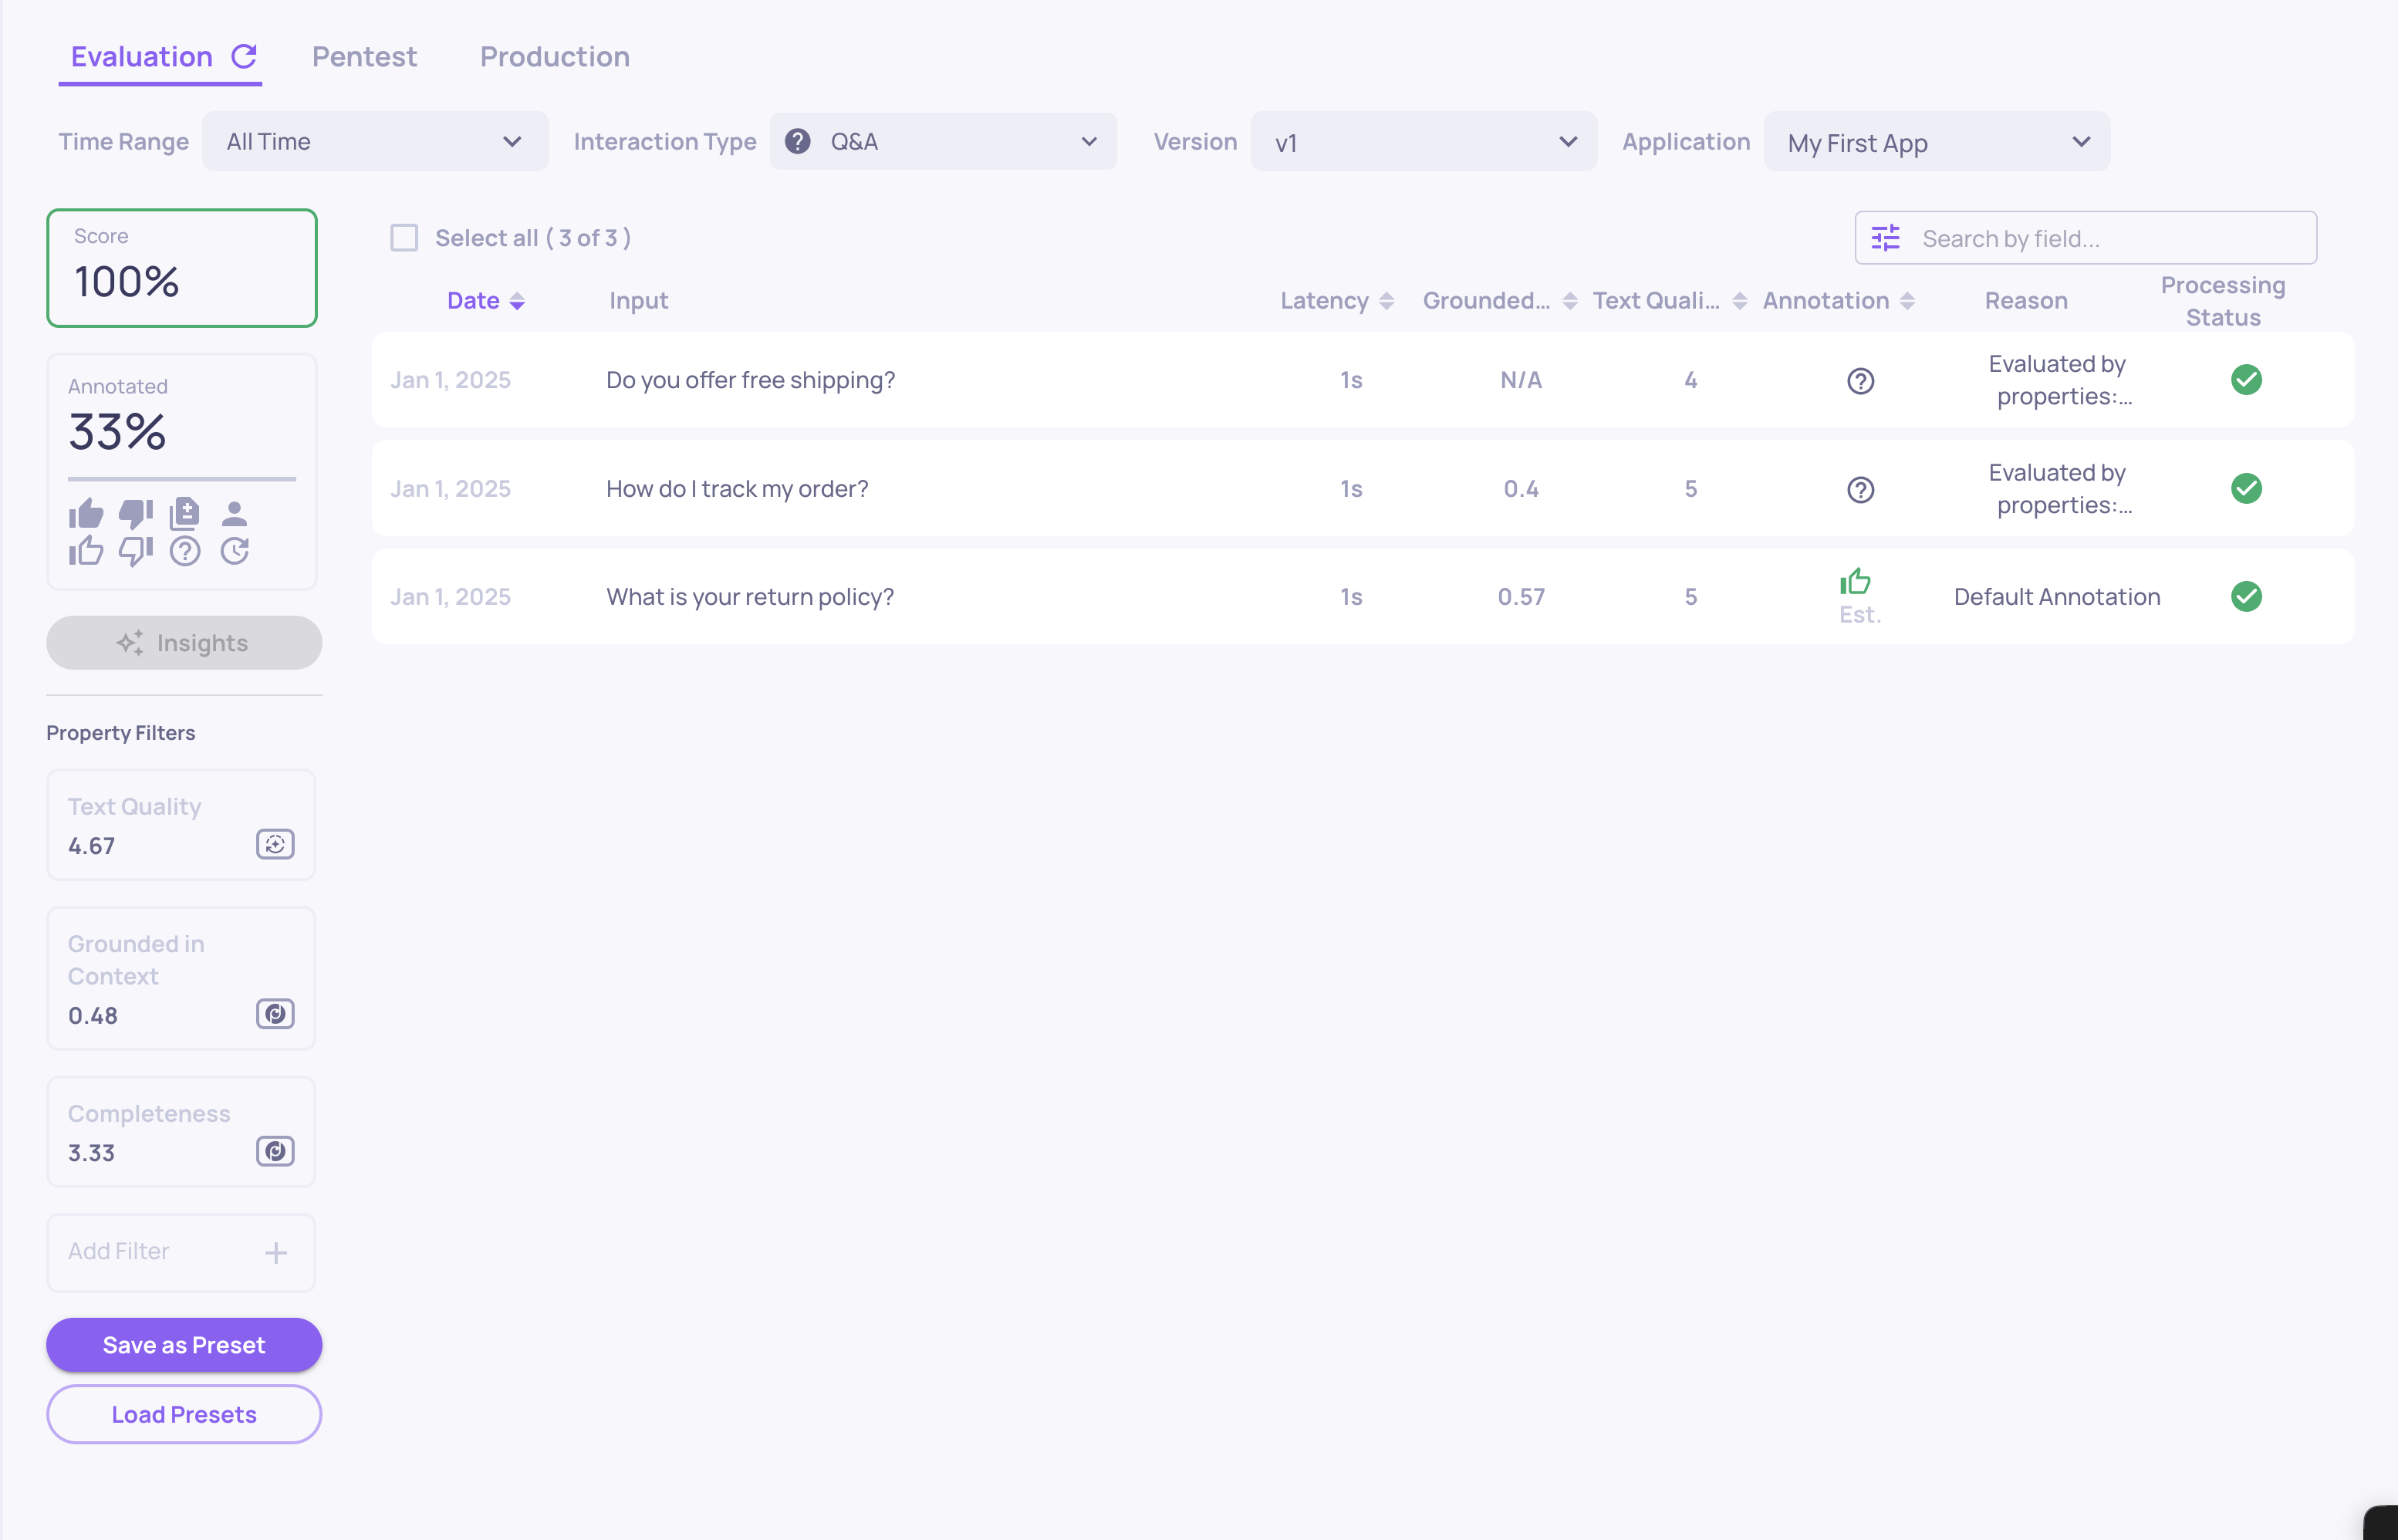The width and height of the screenshot is (2398, 1540).
Task: Click the Save as Preset button
Action: click(184, 1345)
